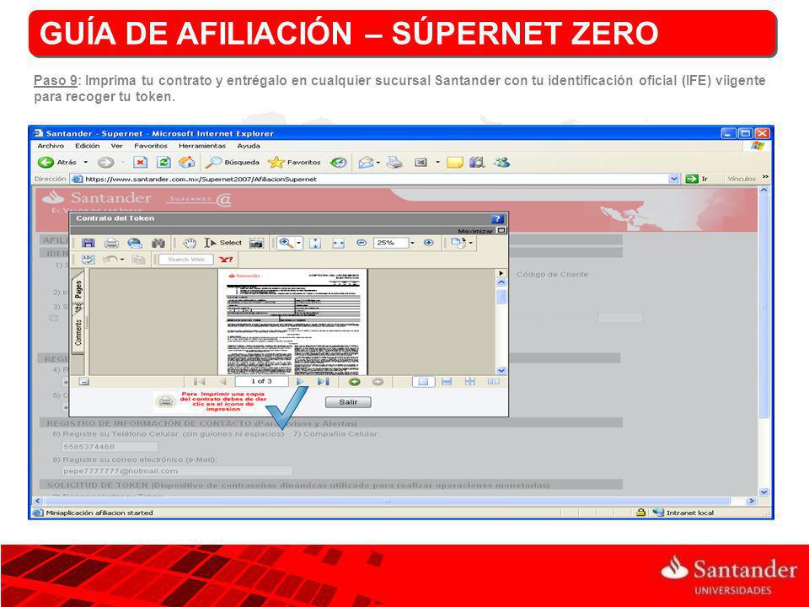Select the Snapshot camera tool
Screen dimensions: 809x607
point(256,243)
